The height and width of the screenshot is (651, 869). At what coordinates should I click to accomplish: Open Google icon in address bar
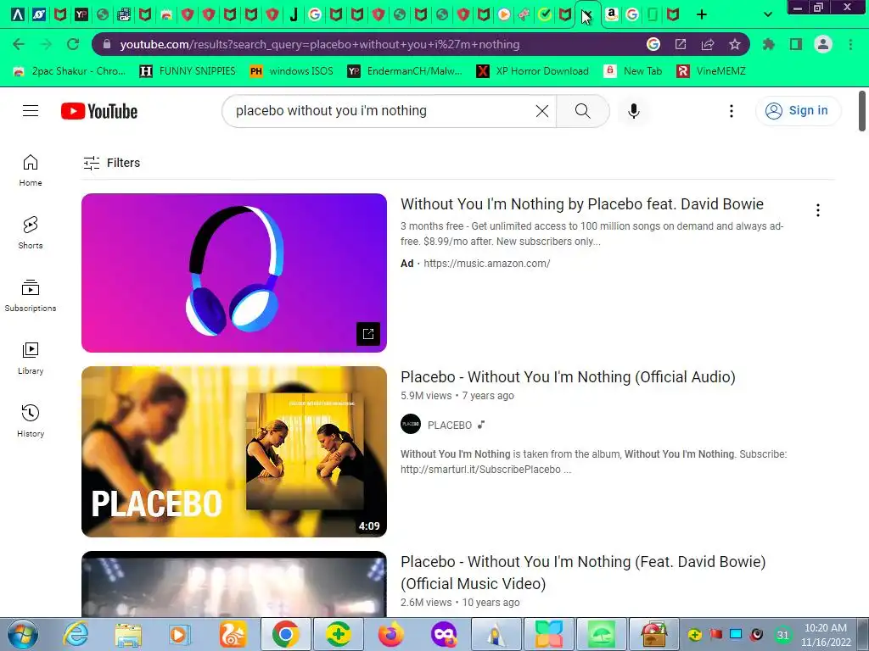[653, 44]
